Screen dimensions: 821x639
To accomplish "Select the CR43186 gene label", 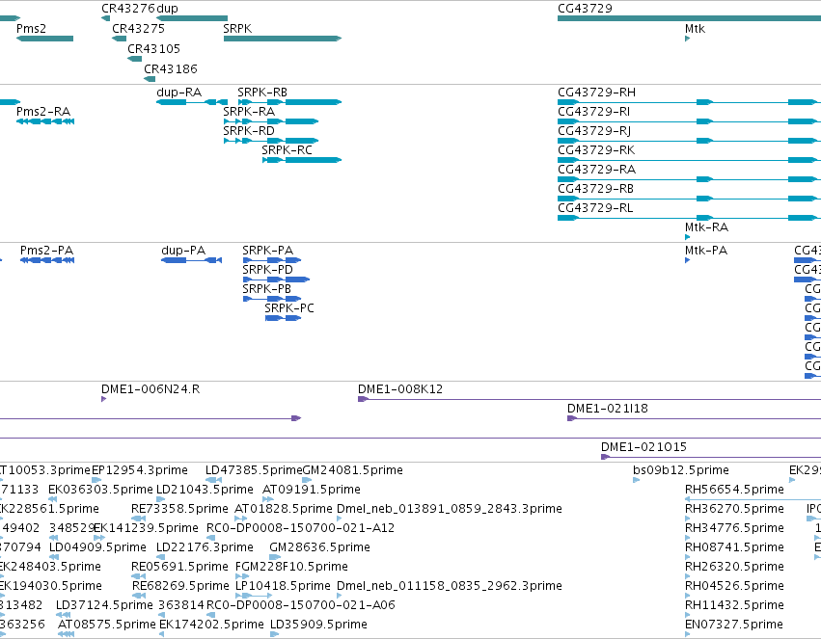I will (x=171, y=69).
